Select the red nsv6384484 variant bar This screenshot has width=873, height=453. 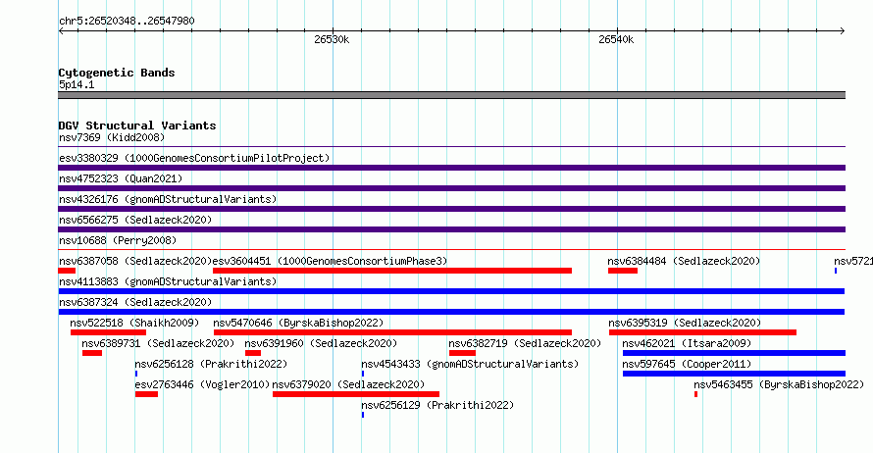pyautogui.click(x=623, y=271)
